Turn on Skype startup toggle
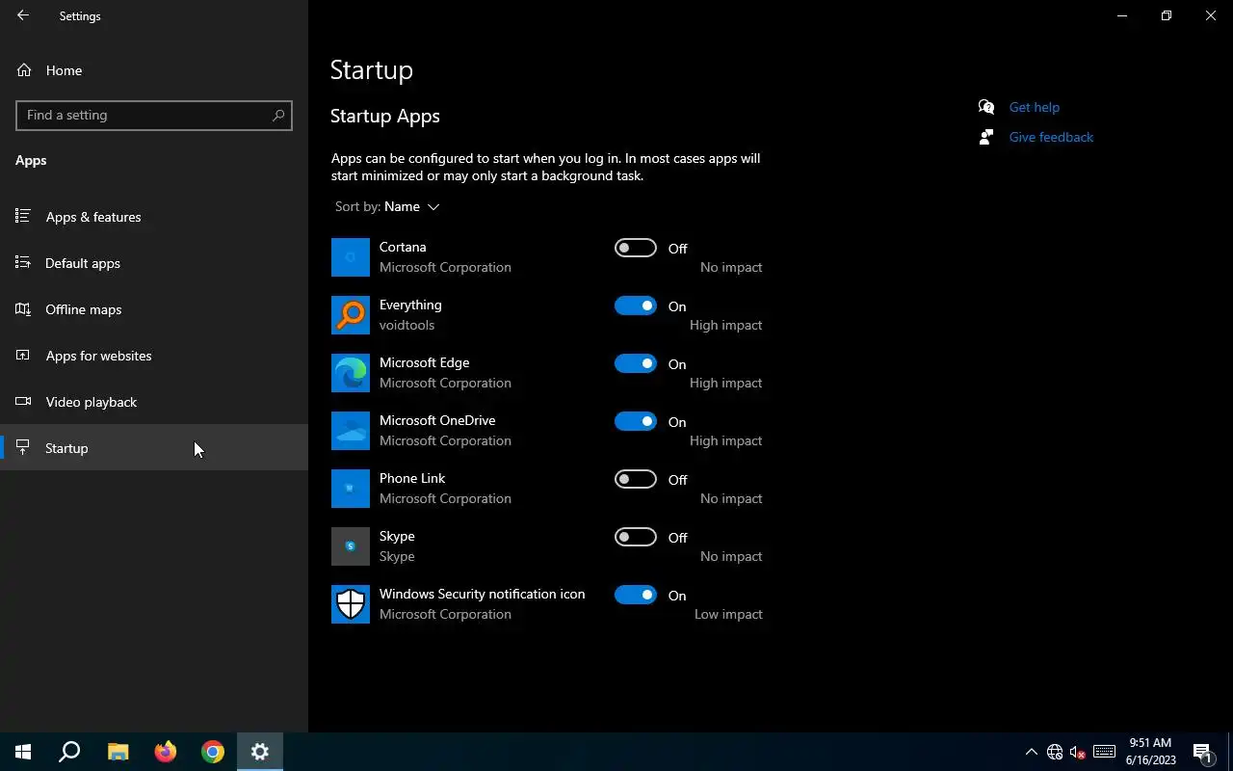This screenshot has height=771, width=1233. [636, 537]
